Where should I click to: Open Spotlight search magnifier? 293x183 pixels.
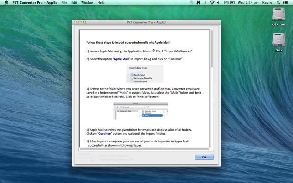coord(278,3)
